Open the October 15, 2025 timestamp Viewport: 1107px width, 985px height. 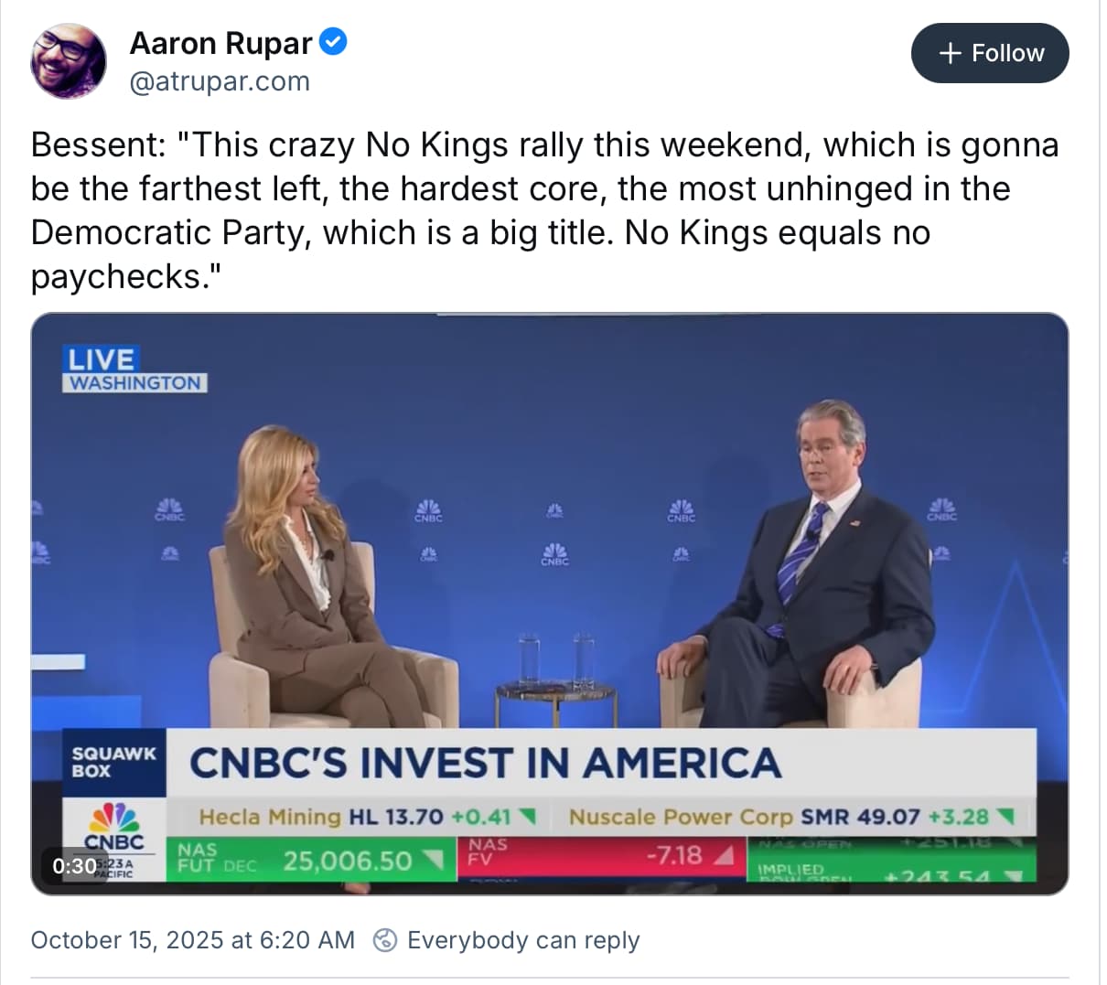tap(192, 940)
